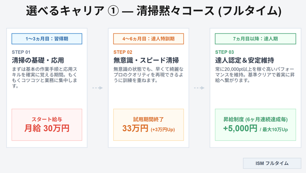The width and height of the screenshot is (306, 173).
Task: Click the slide title 選べるキャリア ①
Action: coord(72,11)
